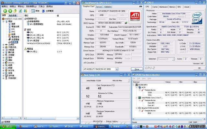The image size is (207, 129).
Task: Open the EVEREST 說明(H) menu
Action: (x=49, y=6)
